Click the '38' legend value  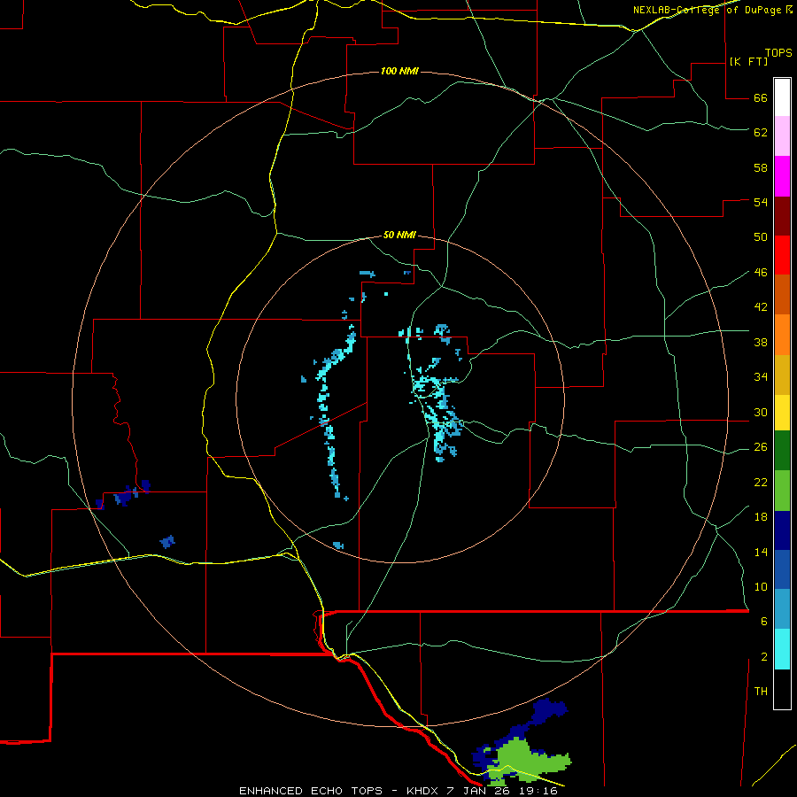click(x=761, y=343)
